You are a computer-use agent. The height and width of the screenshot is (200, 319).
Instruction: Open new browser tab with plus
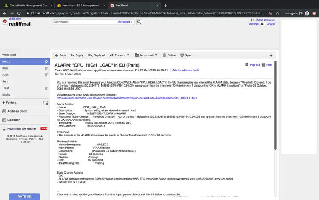click(x=165, y=6)
